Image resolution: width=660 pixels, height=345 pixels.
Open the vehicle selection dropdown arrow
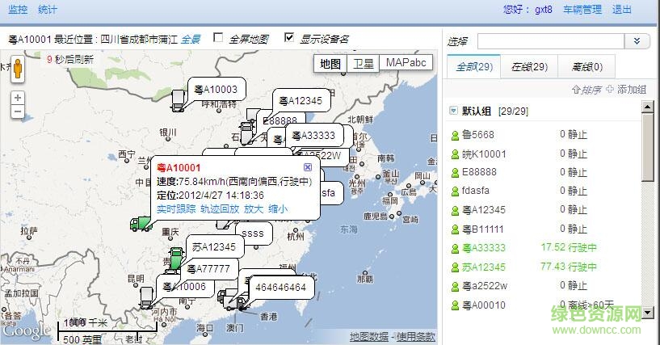tap(637, 41)
